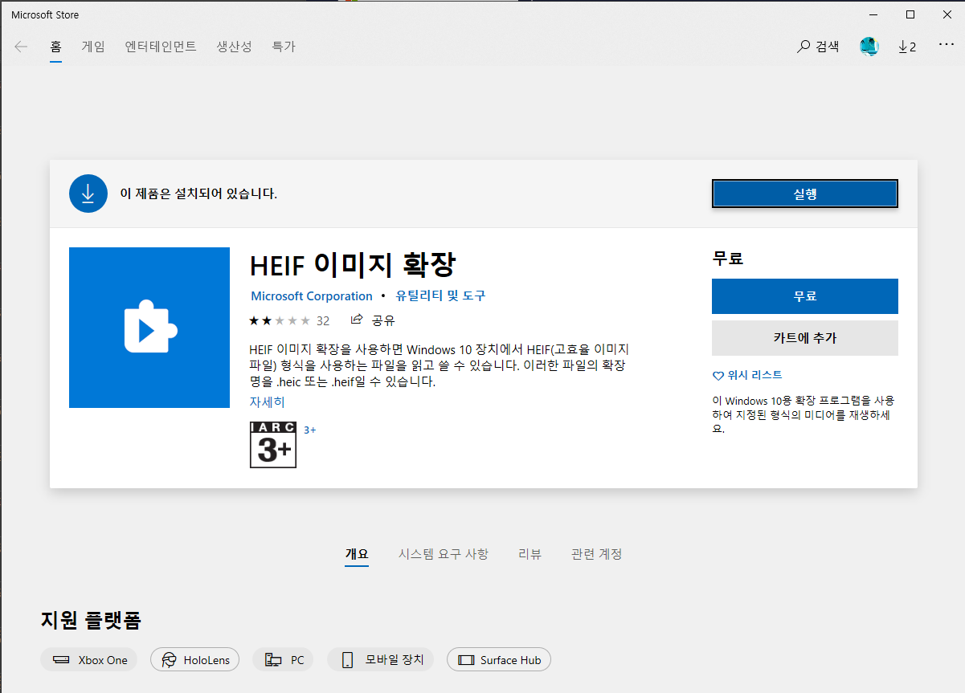Switch to 엔터테인먼트 tab
The height and width of the screenshot is (693, 965).
coord(161,47)
